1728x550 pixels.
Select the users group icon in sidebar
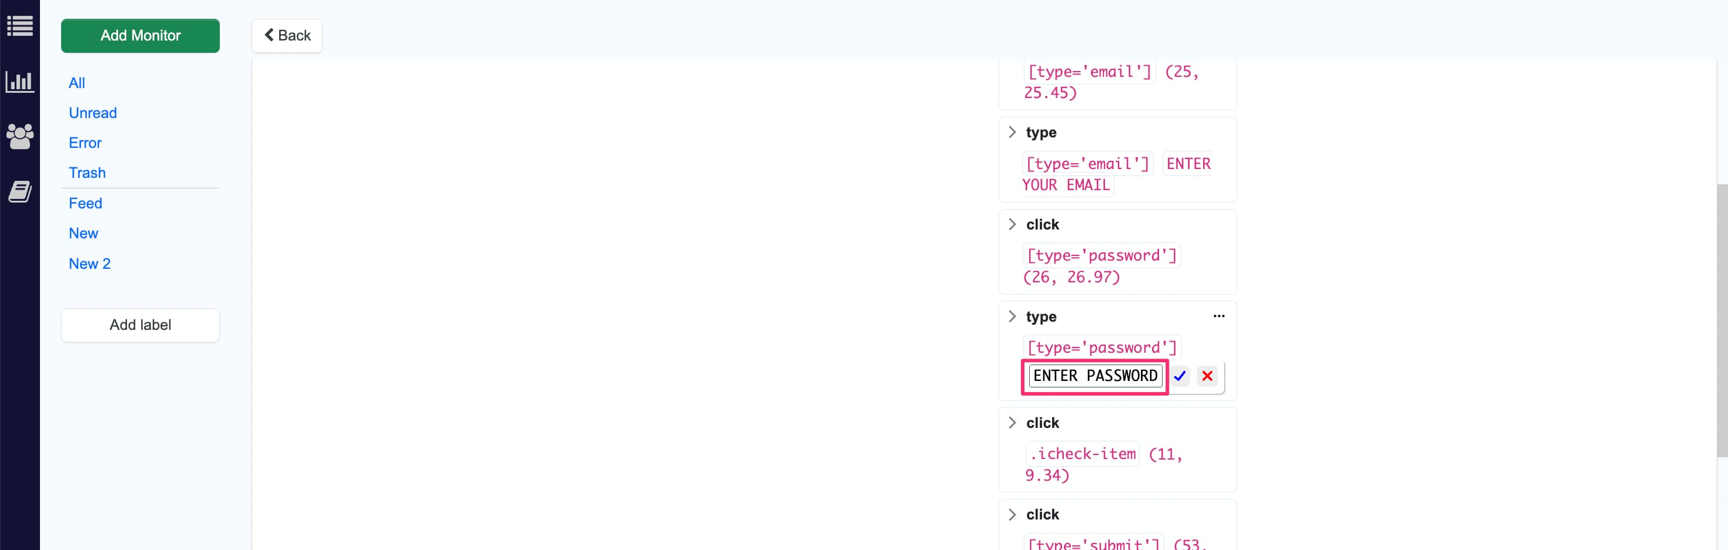19,137
